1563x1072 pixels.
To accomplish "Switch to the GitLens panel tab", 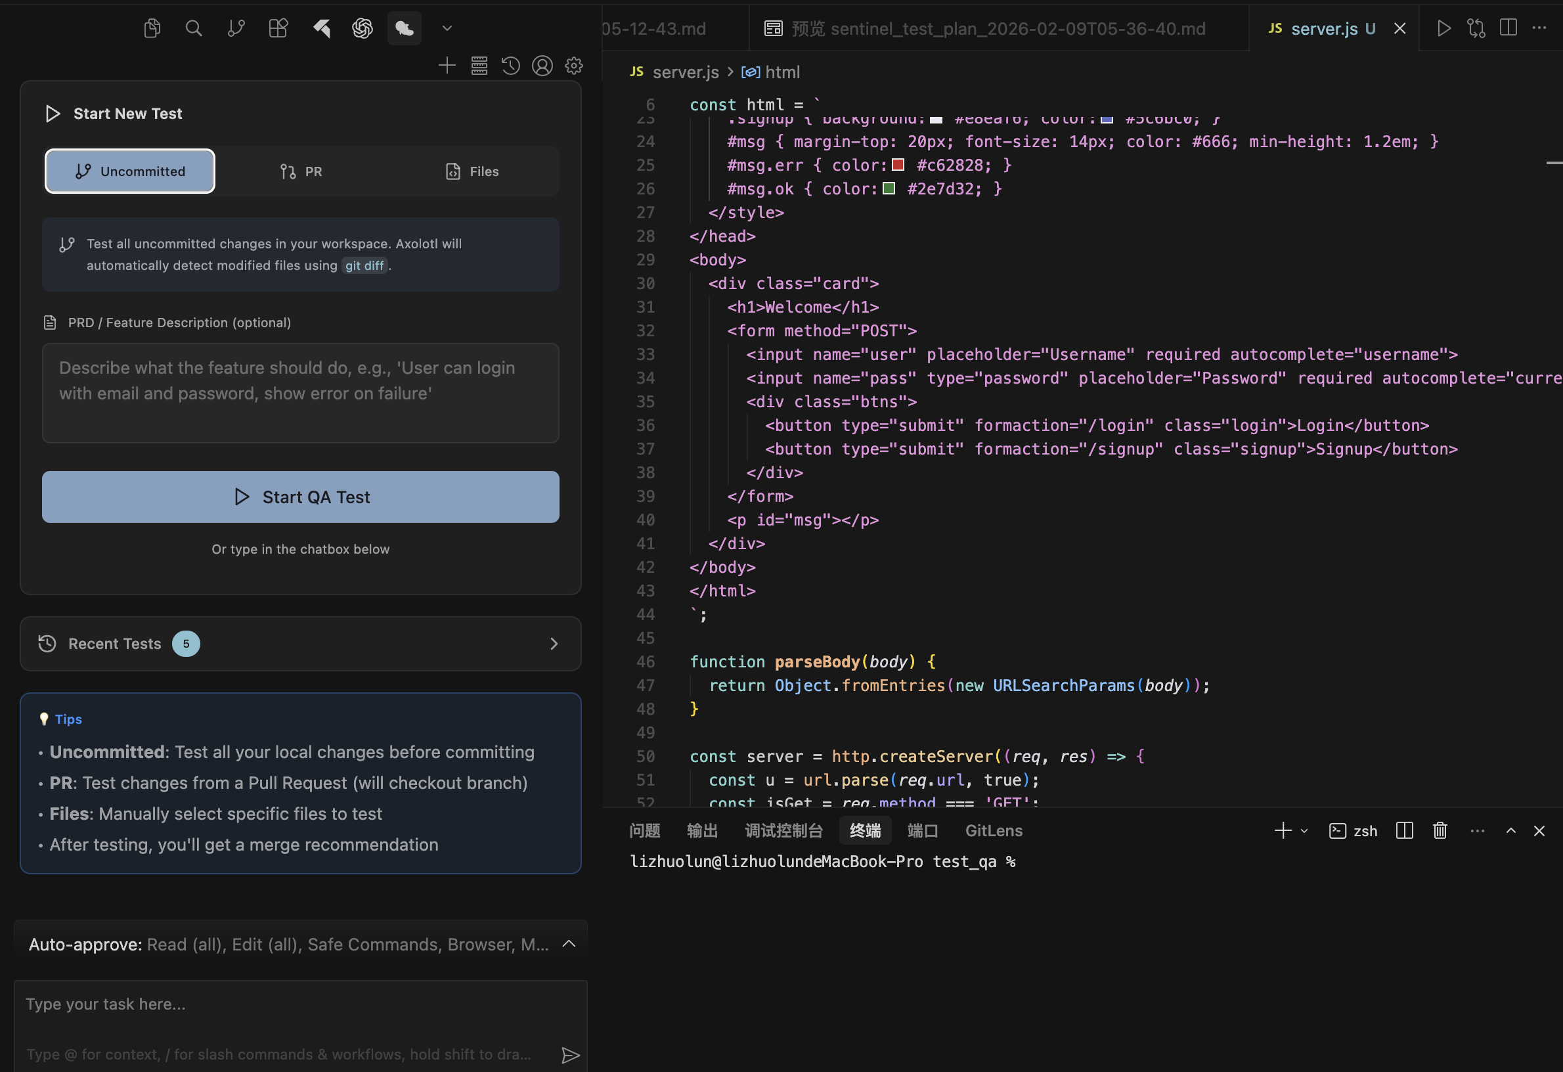I will click(x=994, y=831).
